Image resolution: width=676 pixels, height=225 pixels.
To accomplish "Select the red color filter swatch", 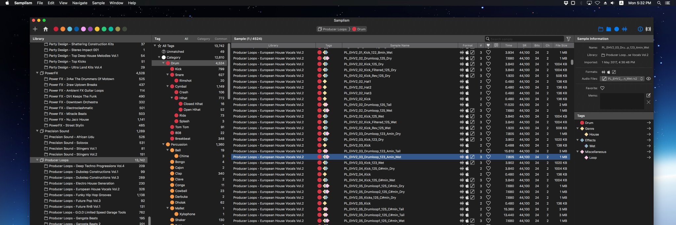I will point(56,29).
